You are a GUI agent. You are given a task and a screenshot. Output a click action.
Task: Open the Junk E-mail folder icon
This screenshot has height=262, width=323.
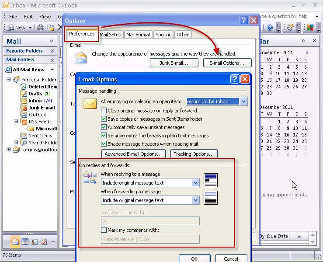point(24,108)
